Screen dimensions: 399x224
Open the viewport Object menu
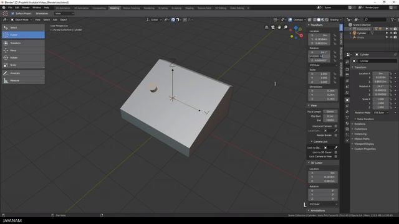tap(64, 20)
